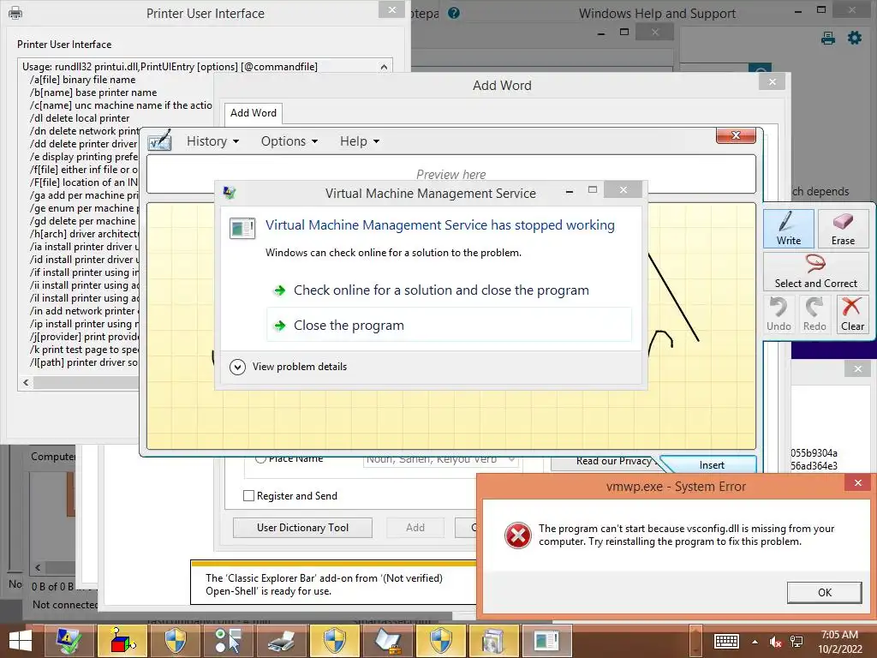
Task: Open the open book with briefcase taskbar icon
Action: (x=388, y=641)
